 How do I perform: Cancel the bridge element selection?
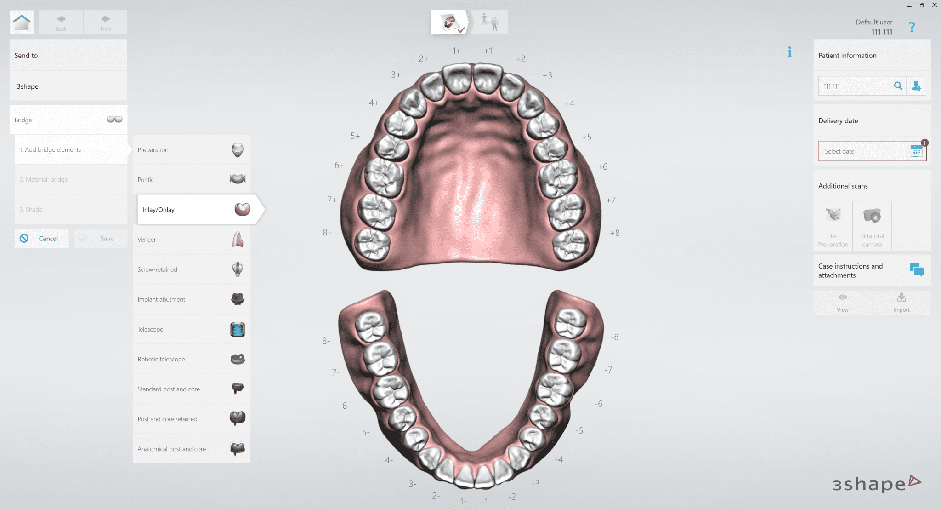click(41, 238)
